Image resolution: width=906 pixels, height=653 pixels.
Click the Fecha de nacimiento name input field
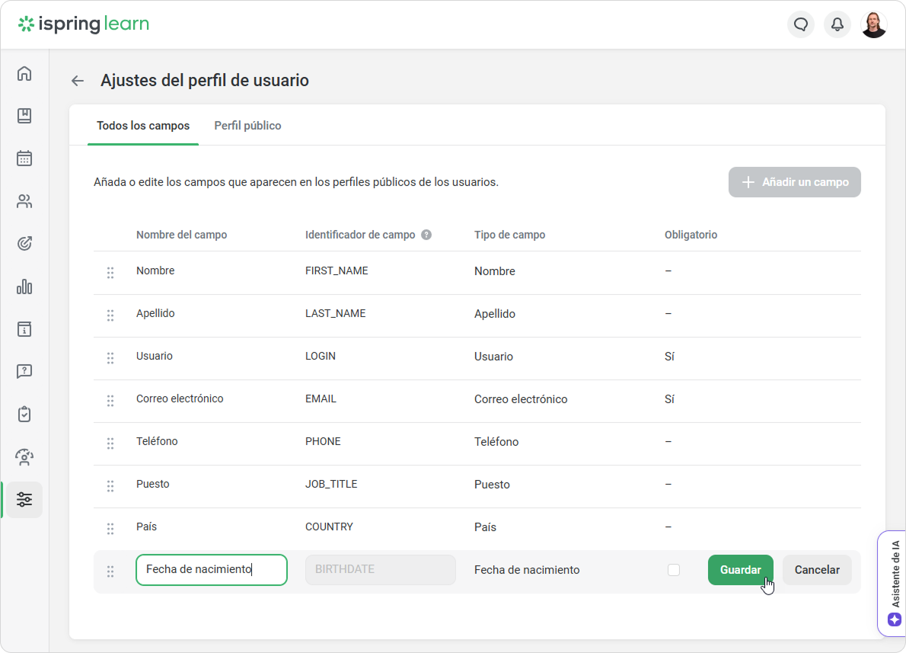[211, 570]
